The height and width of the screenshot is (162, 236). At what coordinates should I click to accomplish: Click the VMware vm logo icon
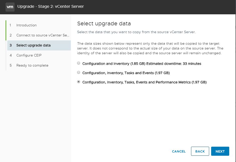point(10,7)
